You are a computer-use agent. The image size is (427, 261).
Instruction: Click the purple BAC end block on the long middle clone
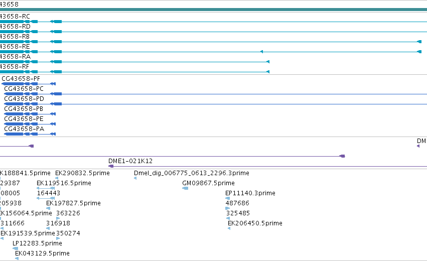click(x=342, y=156)
